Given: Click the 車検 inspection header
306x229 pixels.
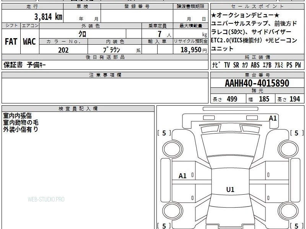Looking at the screenshot, I should [x=82, y=6].
